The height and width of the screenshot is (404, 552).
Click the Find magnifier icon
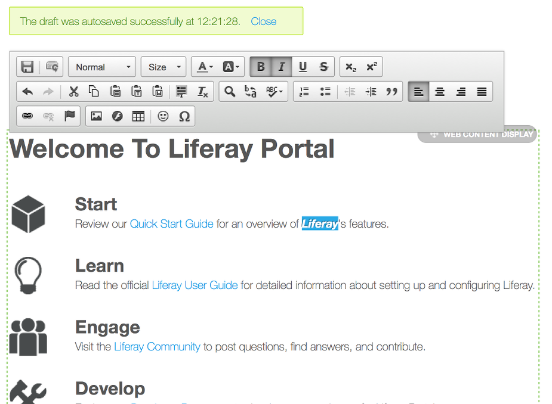(x=229, y=92)
